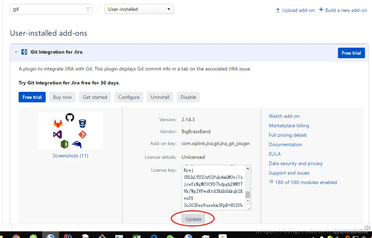
Task: Click the license key box scroll-down arrow
Action: coord(248,201)
